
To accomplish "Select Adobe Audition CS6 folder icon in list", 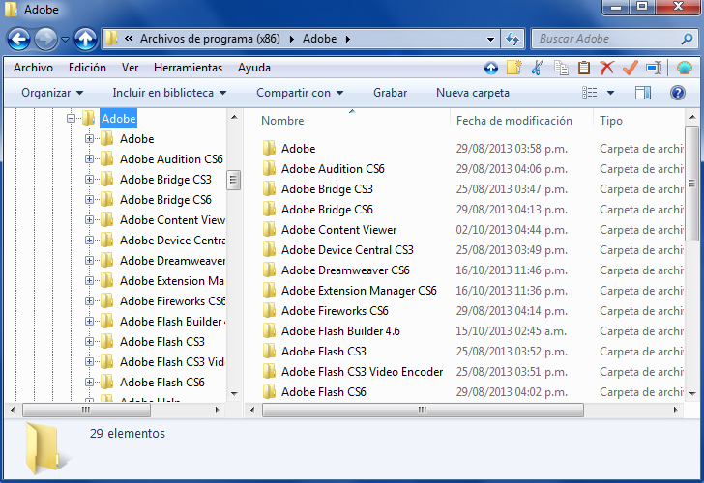I will (269, 169).
